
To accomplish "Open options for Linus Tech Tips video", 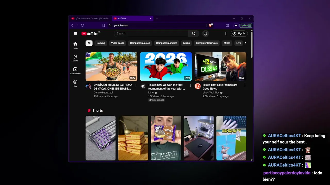I will tap(245, 85).
